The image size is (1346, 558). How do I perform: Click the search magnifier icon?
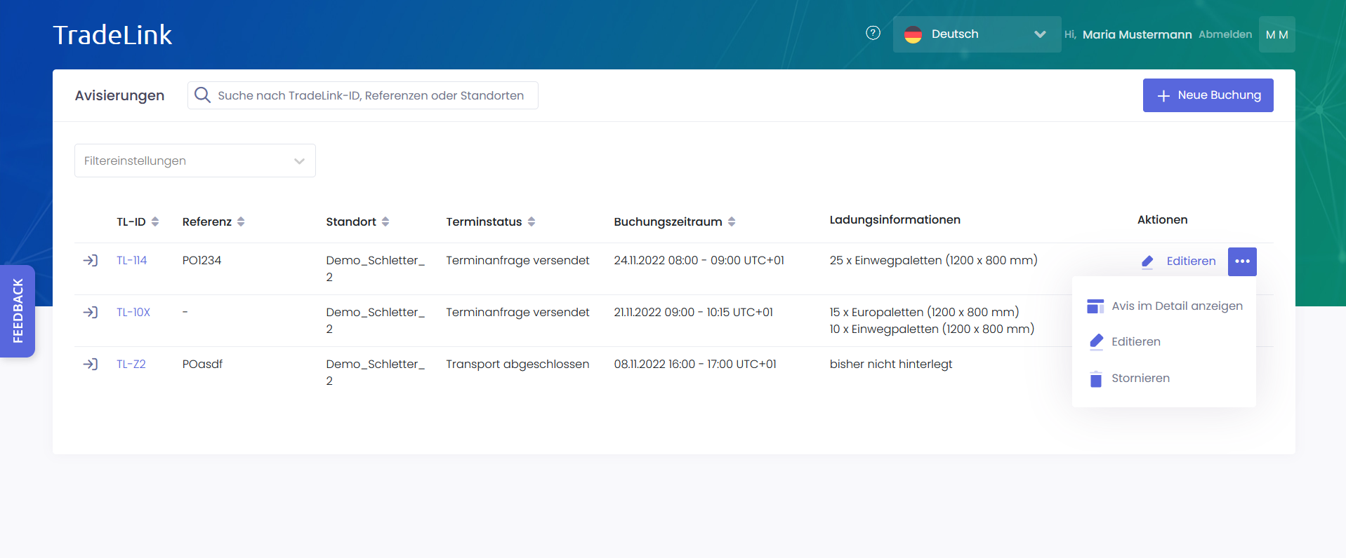click(x=202, y=95)
